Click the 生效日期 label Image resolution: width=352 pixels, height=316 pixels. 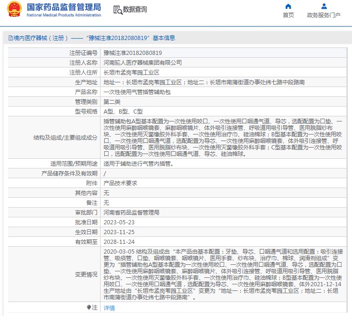tap(86, 232)
